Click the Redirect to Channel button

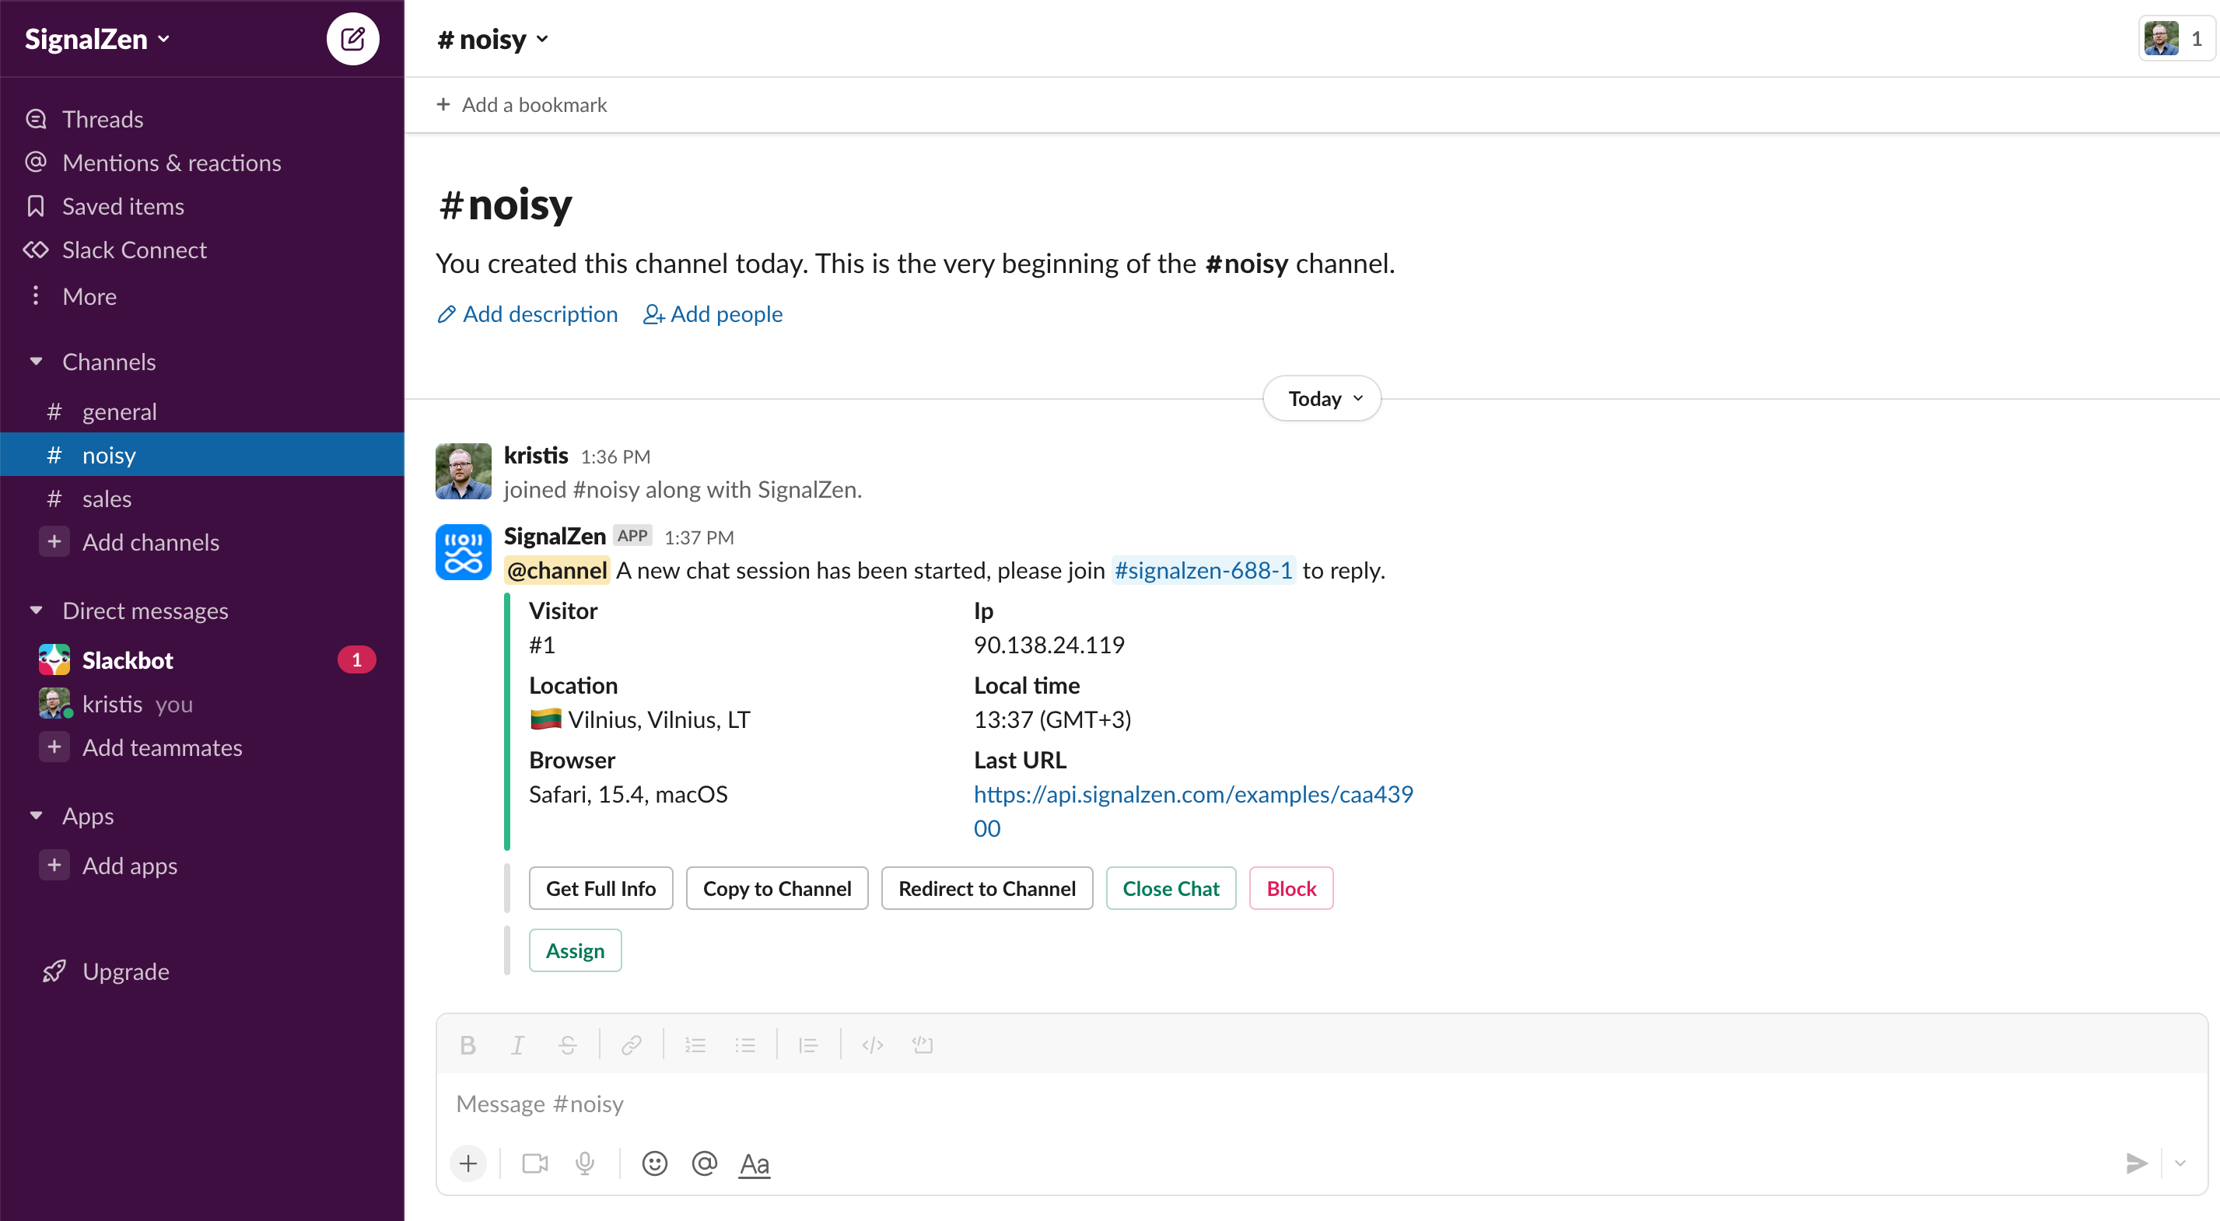[x=987, y=888]
